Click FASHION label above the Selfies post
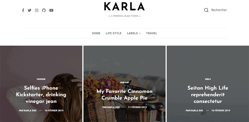249x122 pixels. 41,79
